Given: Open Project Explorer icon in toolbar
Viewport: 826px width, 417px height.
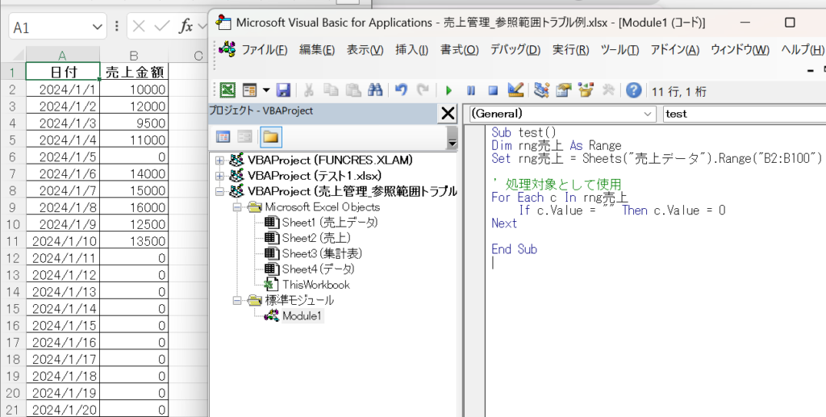Looking at the screenshot, I should coord(541,90).
